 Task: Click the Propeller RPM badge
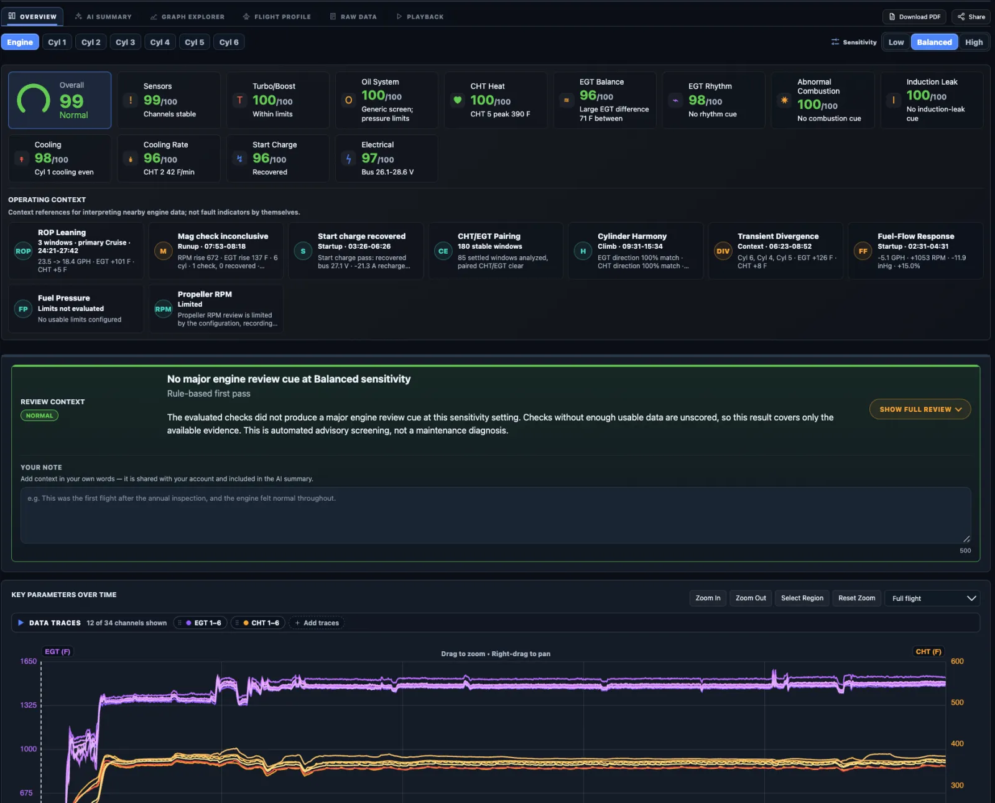click(x=163, y=309)
